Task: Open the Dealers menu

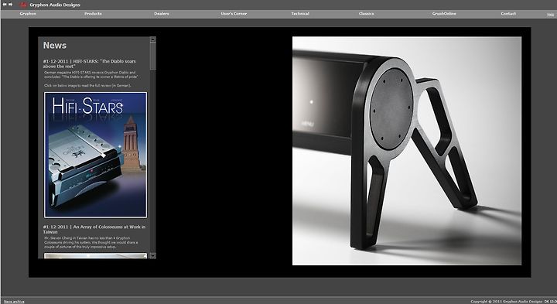Action: point(162,13)
